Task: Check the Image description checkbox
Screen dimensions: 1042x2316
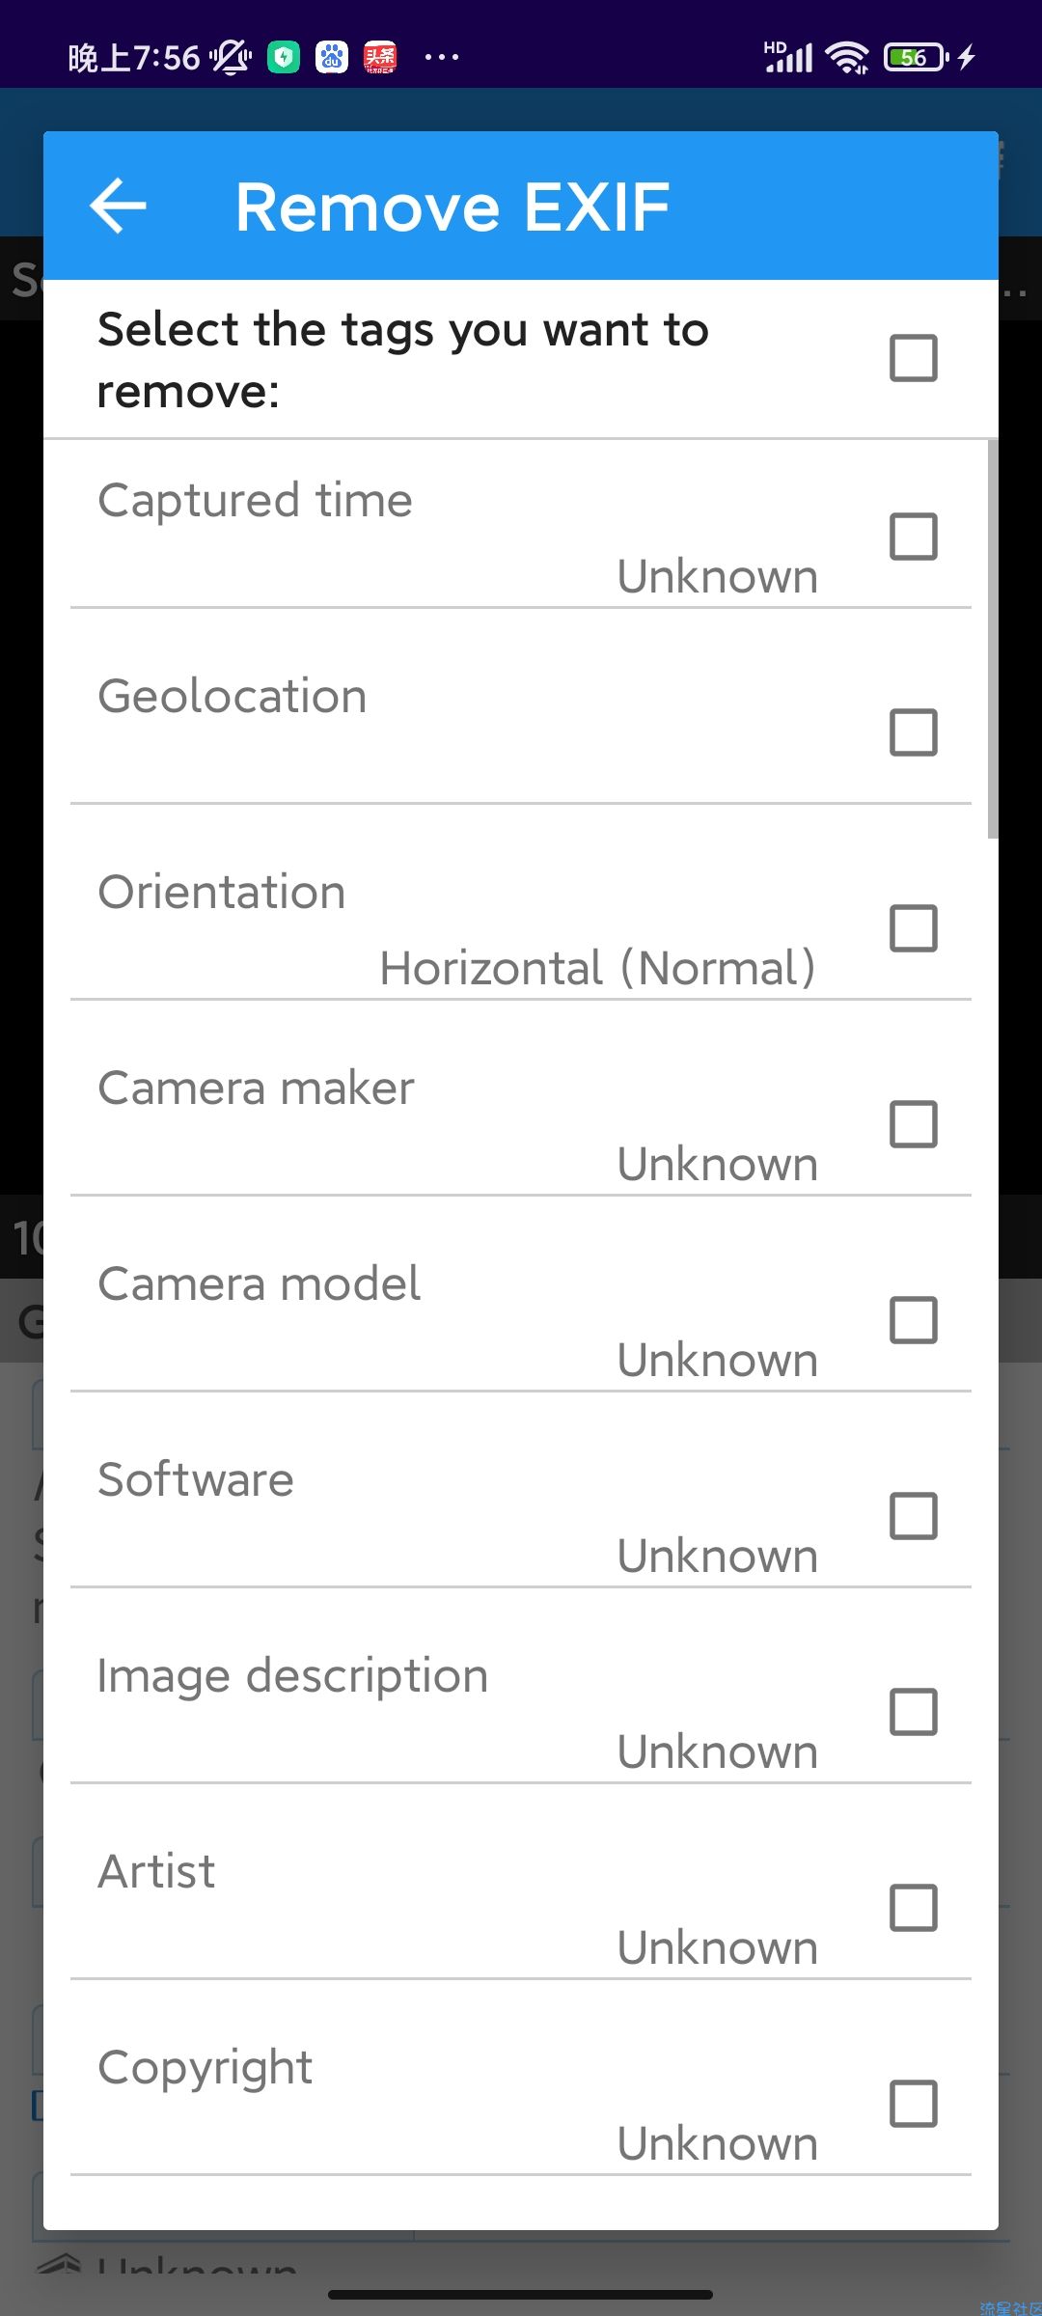Action: tap(914, 1712)
